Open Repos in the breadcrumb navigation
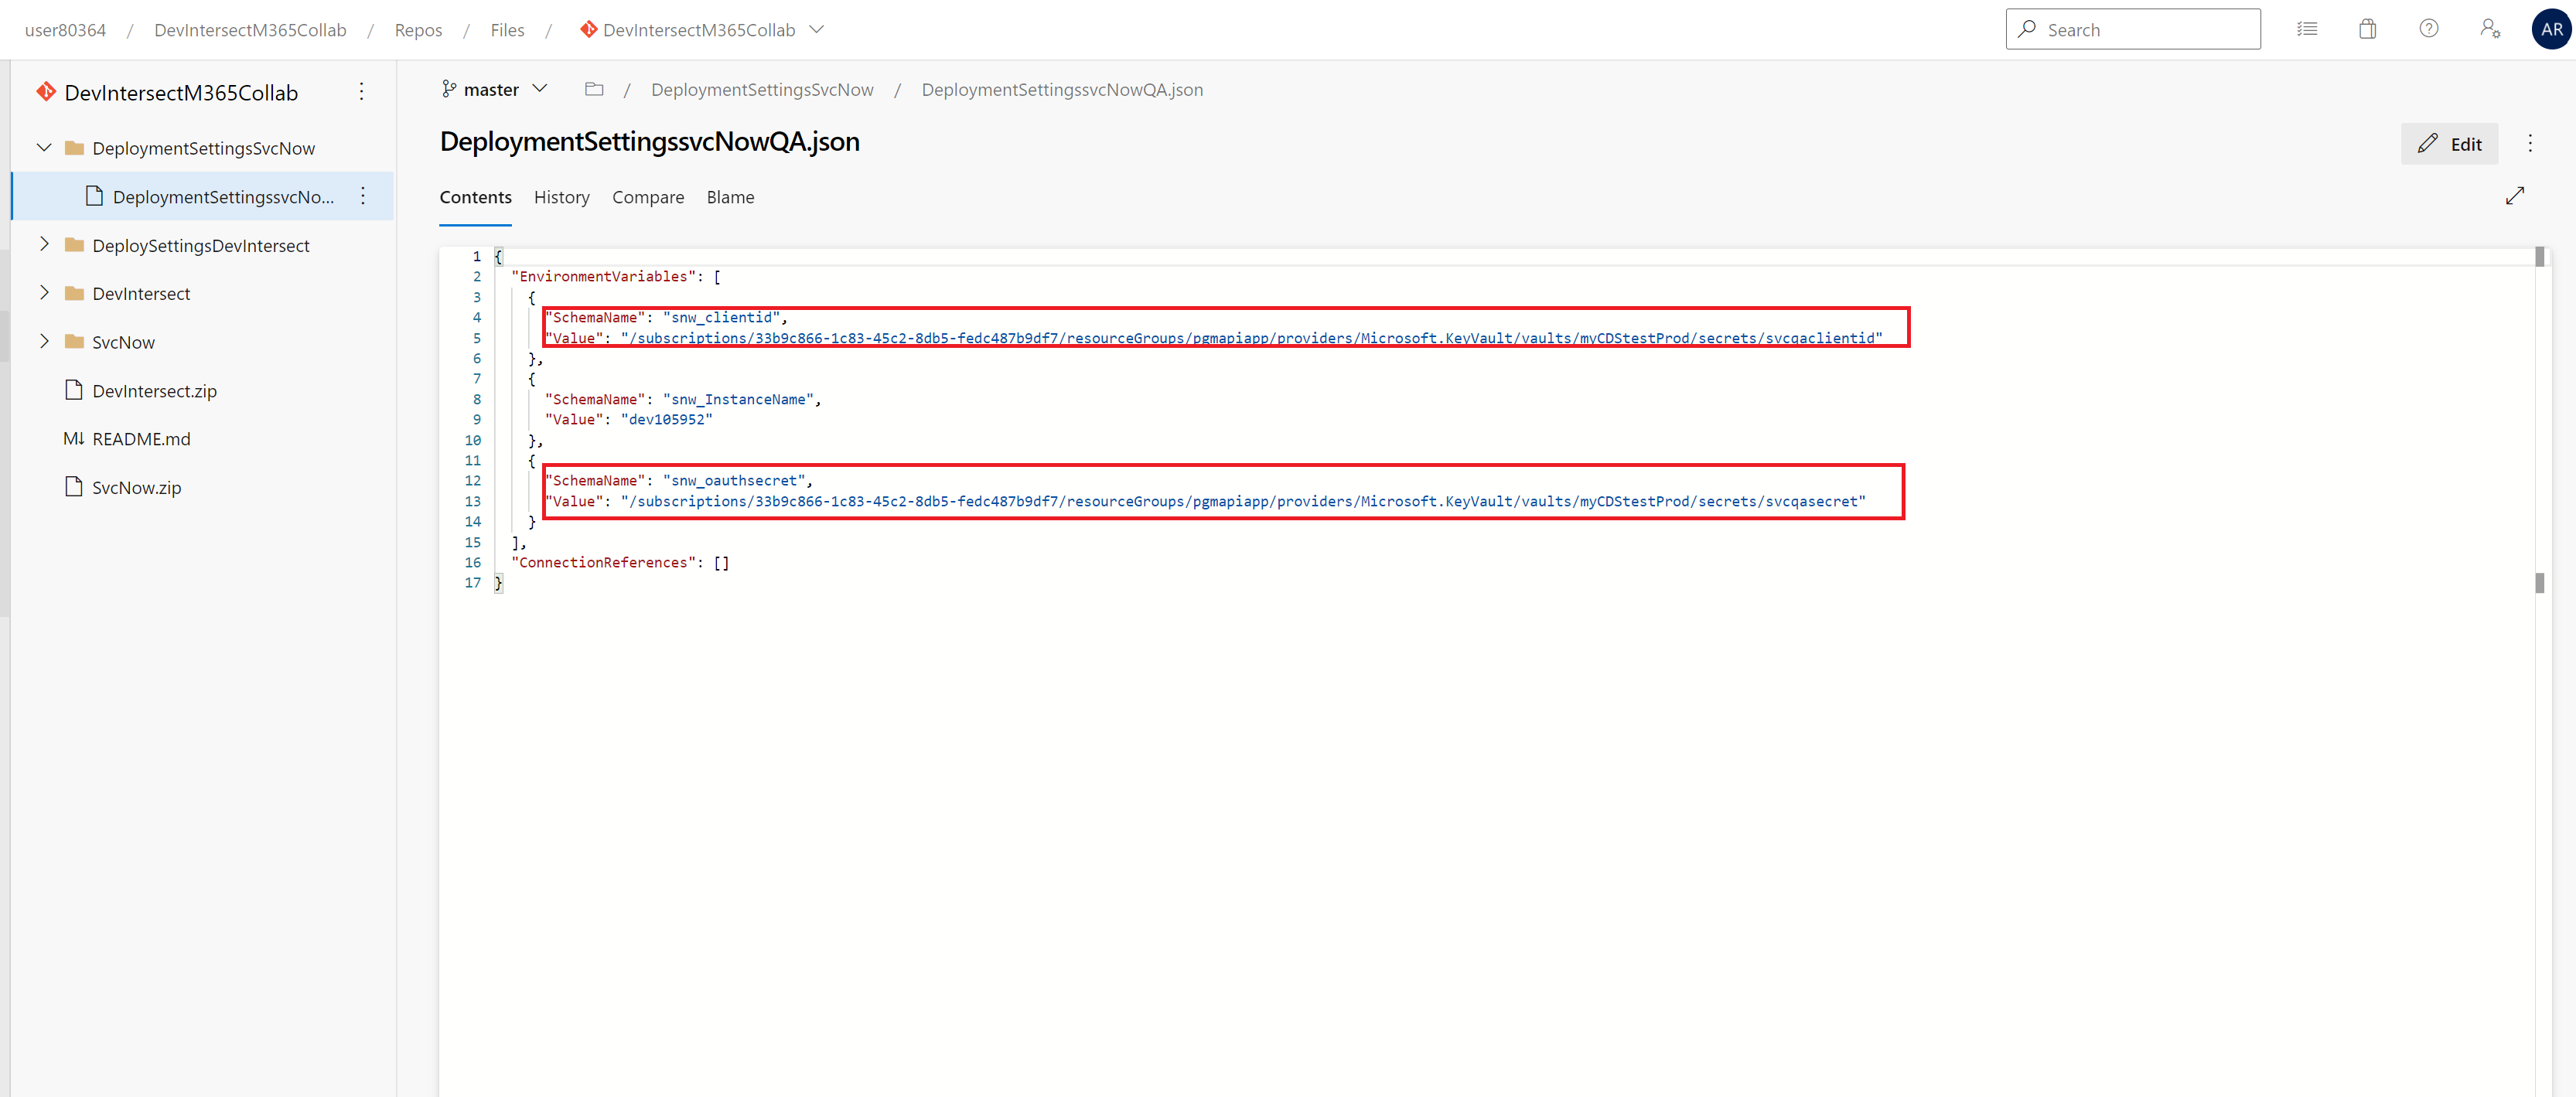 click(418, 29)
